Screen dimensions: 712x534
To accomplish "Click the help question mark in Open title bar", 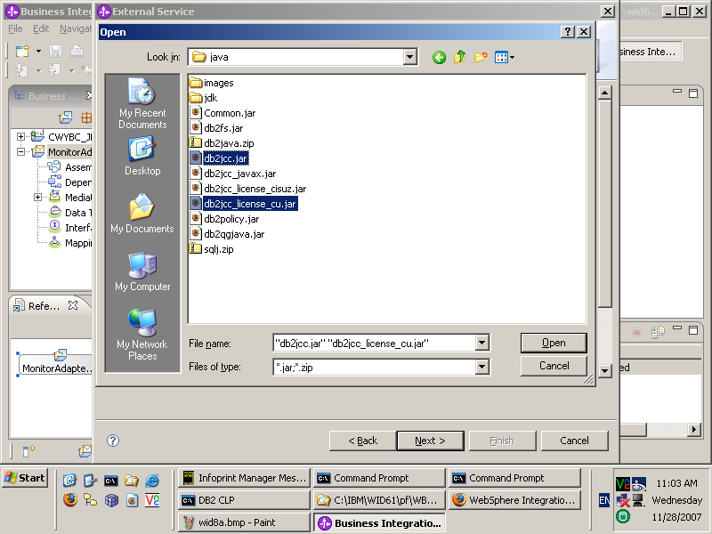I will (567, 32).
